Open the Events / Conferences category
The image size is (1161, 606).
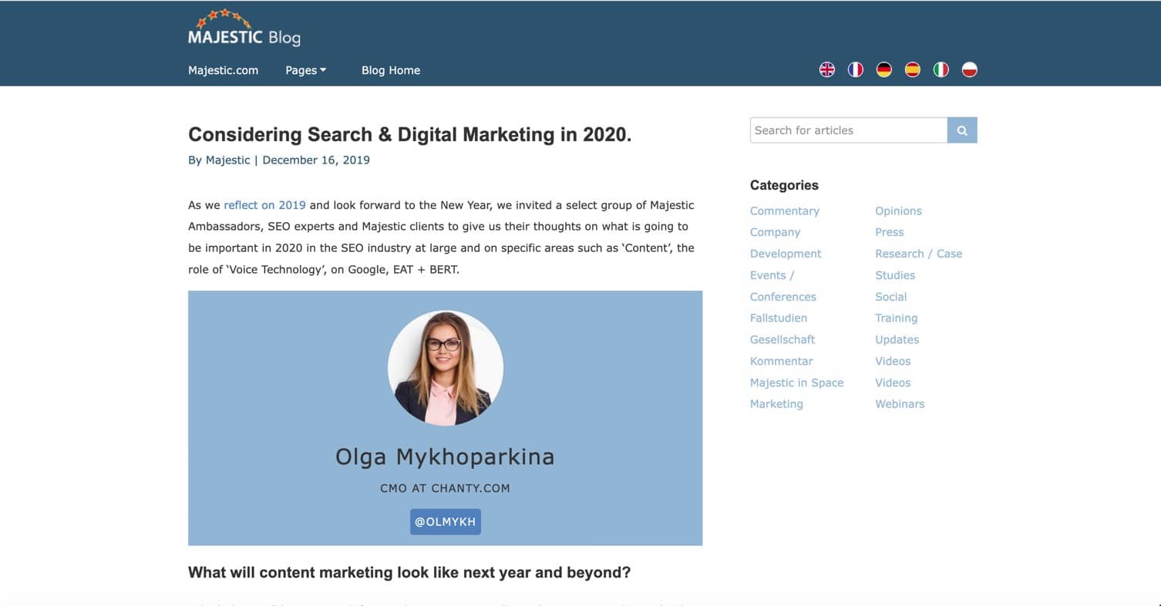(x=782, y=286)
